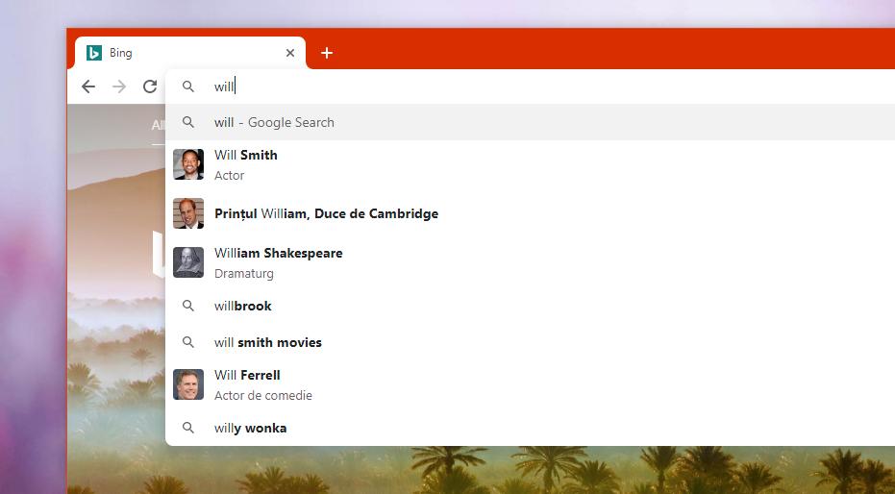
Task: Click the Bing favicon on the tab
Action: pyautogui.click(x=94, y=53)
